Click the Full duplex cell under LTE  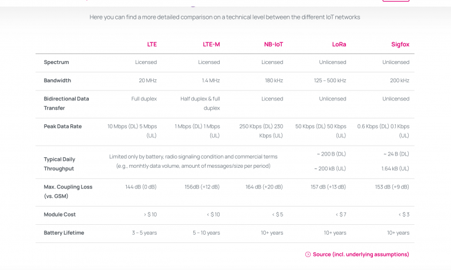tap(144, 99)
